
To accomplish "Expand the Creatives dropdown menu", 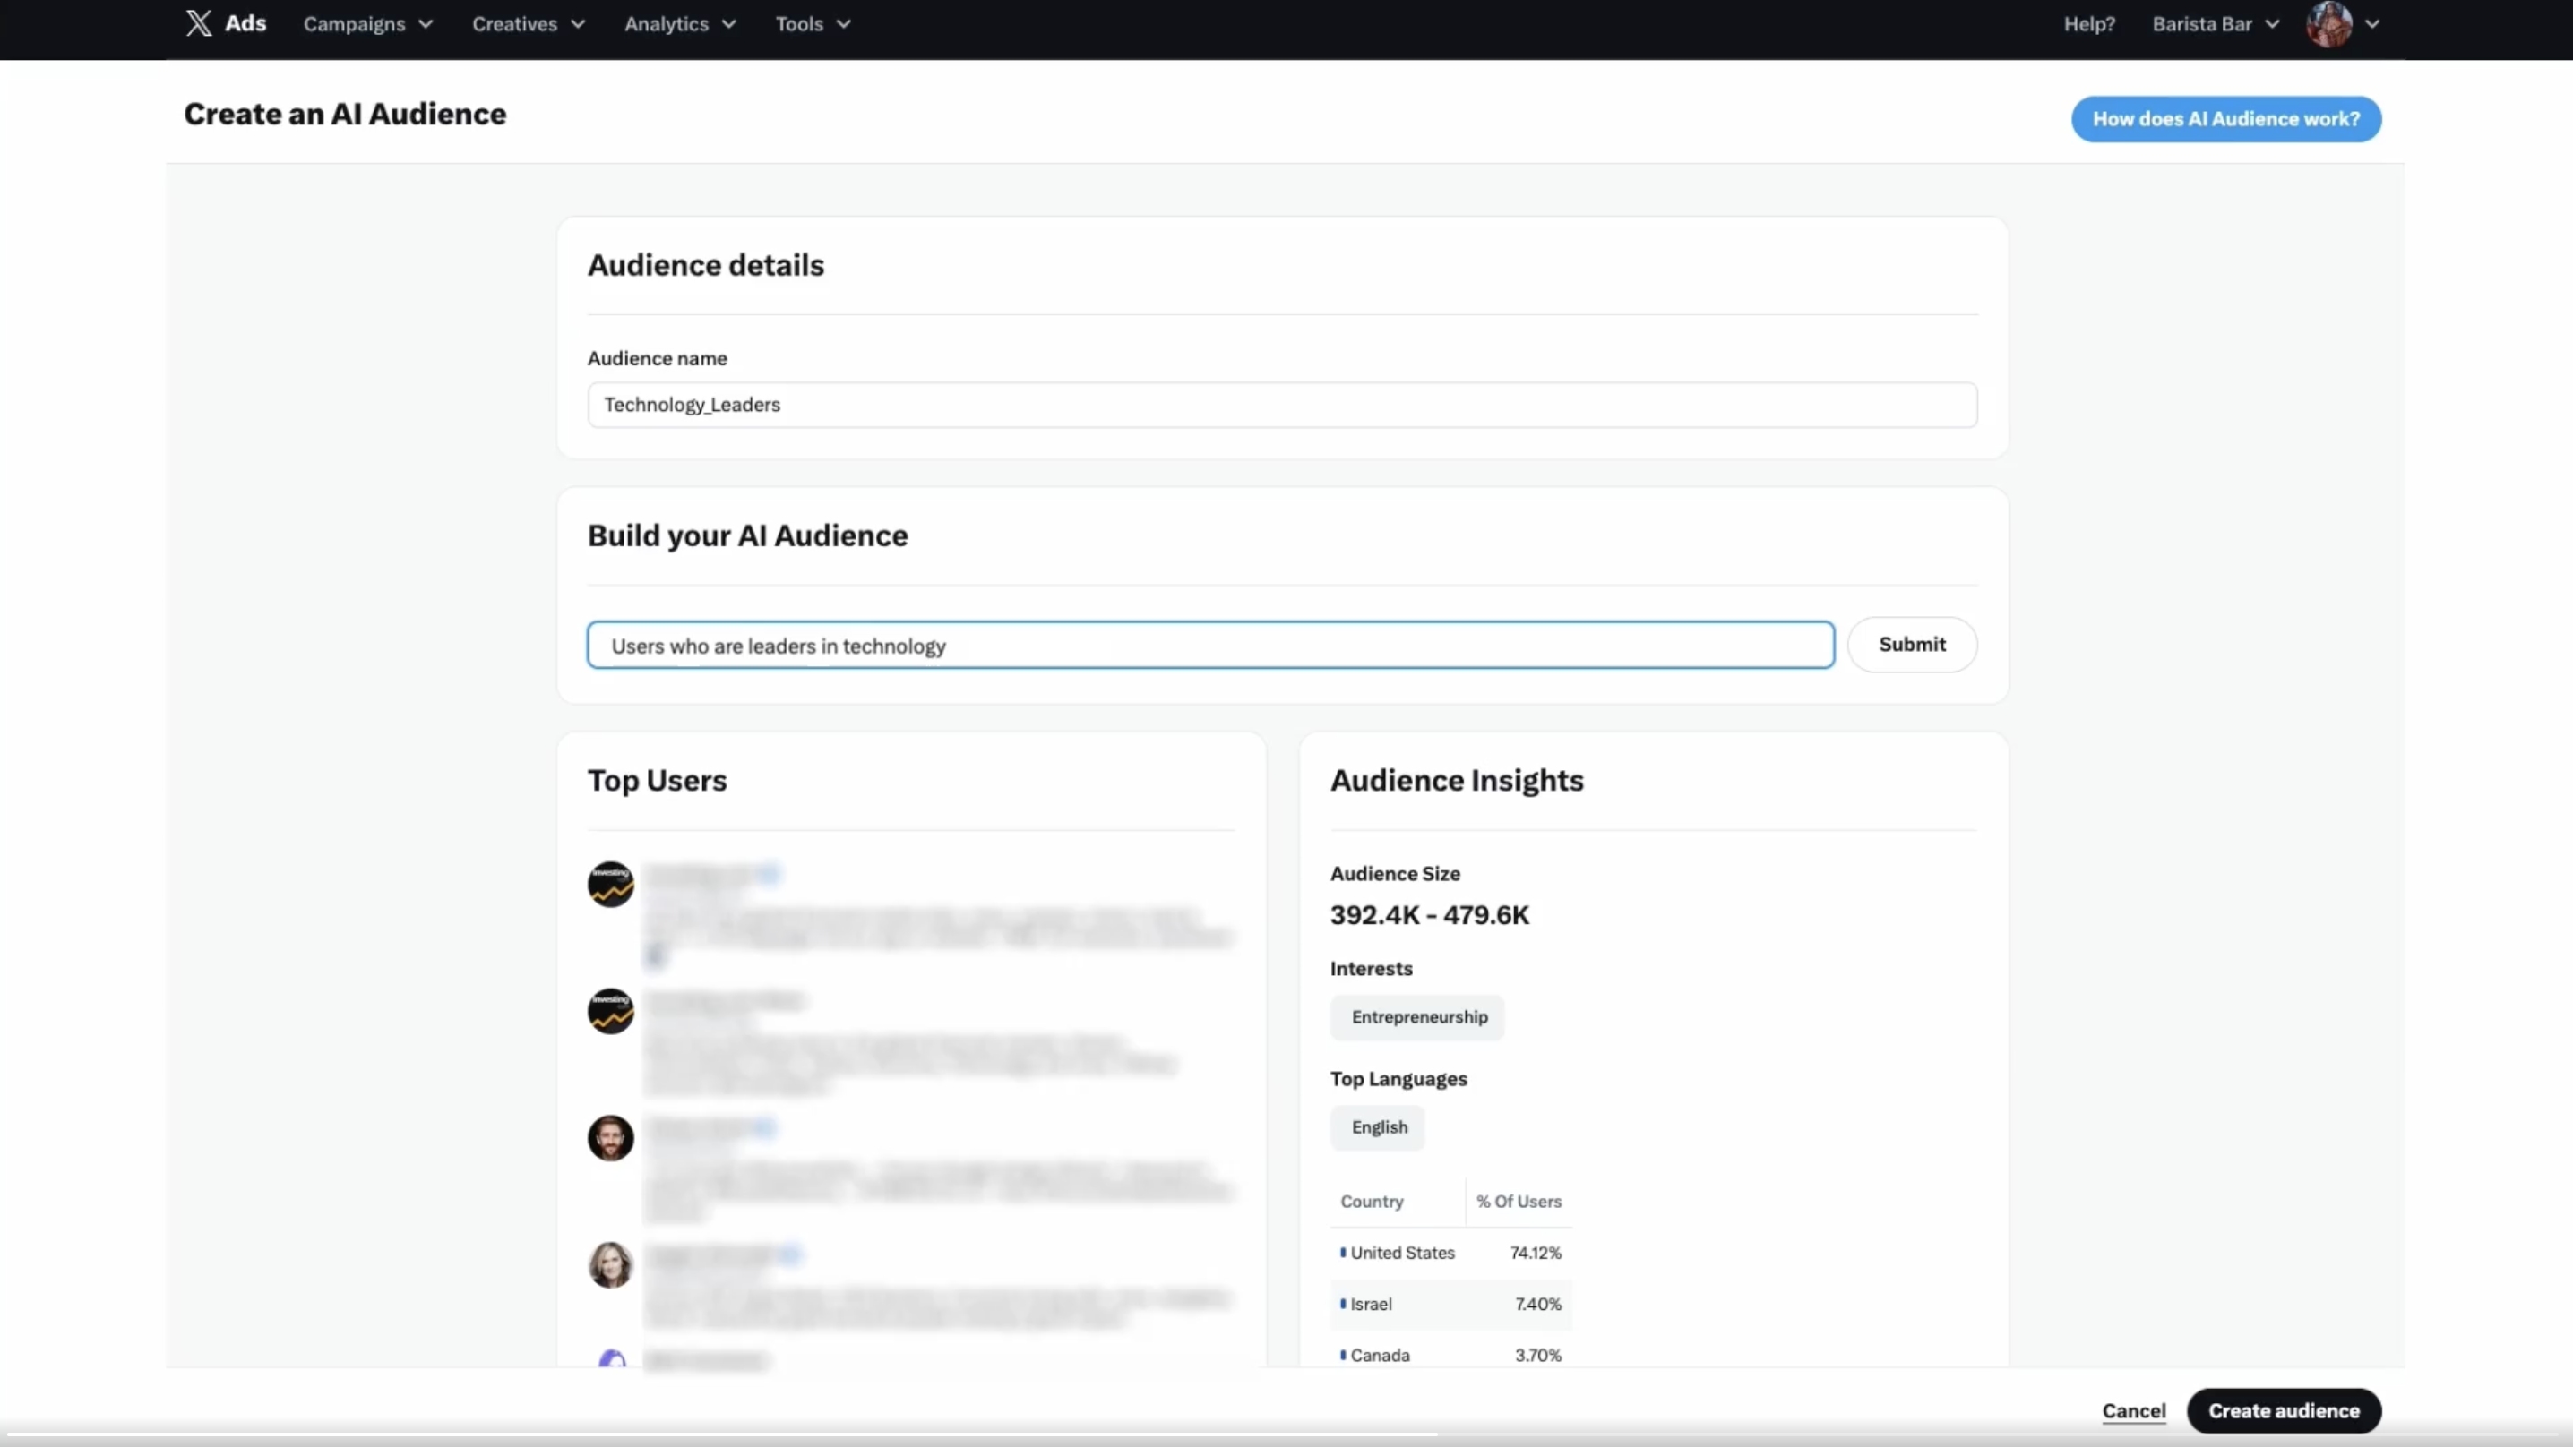I will [529, 24].
